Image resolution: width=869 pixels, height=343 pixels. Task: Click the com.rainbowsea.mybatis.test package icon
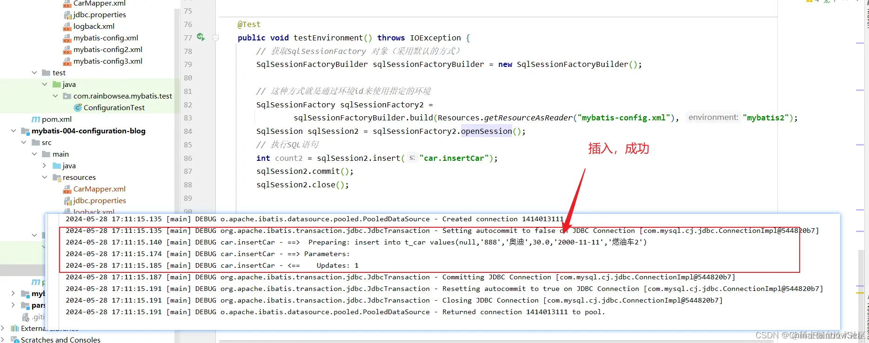point(67,96)
